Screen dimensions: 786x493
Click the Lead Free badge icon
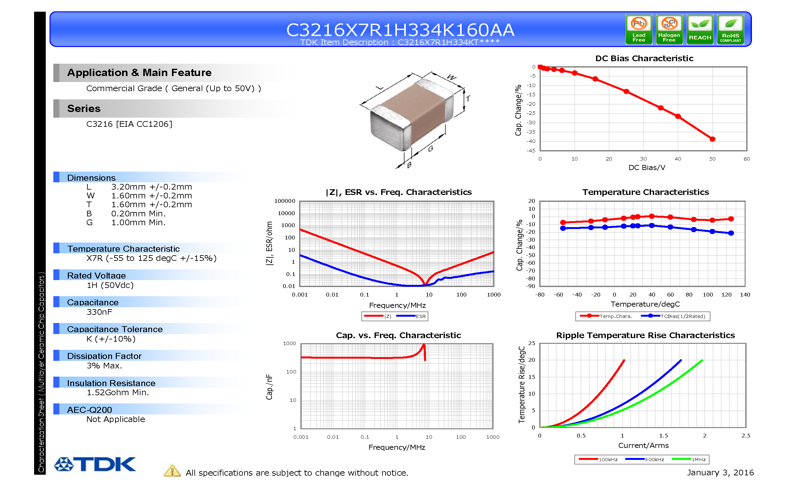[x=638, y=29]
